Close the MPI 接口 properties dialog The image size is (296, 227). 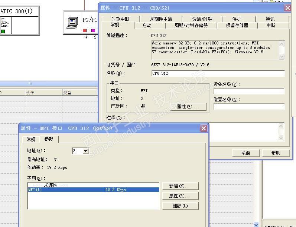point(204,128)
